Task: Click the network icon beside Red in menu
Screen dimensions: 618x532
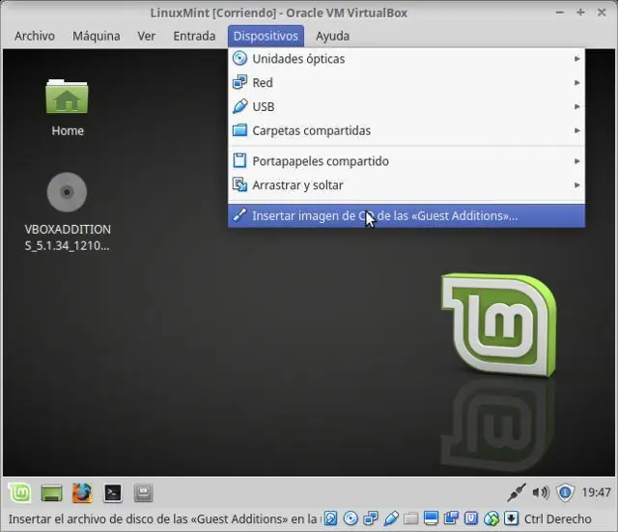Action: pos(239,83)
